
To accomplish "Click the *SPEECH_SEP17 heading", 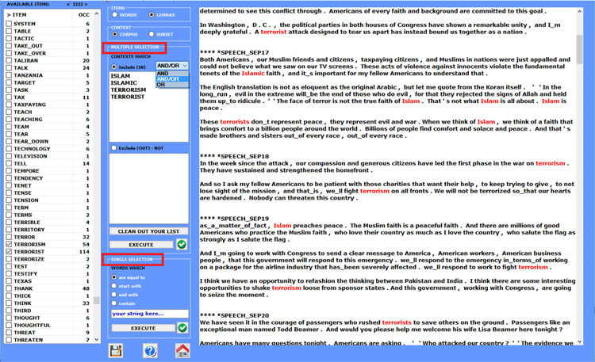I will pyautogui.click(x=243, y=53).
